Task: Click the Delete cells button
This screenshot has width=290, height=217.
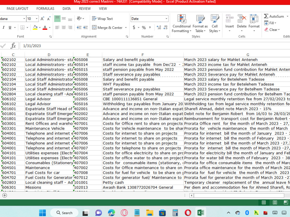Action: (x=242, y=23)
